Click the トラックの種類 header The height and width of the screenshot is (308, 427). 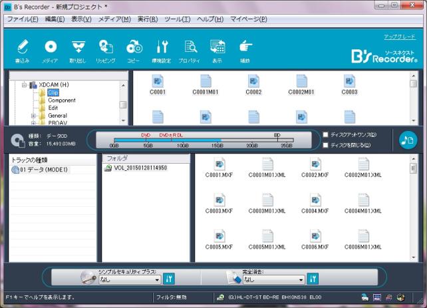tap(53, 160)
